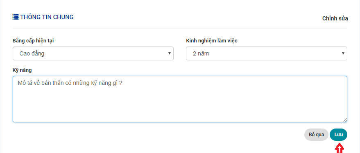Save changes with the Lưu button

coord(338,135)
